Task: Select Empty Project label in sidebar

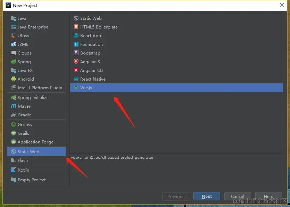Action: 32,180
